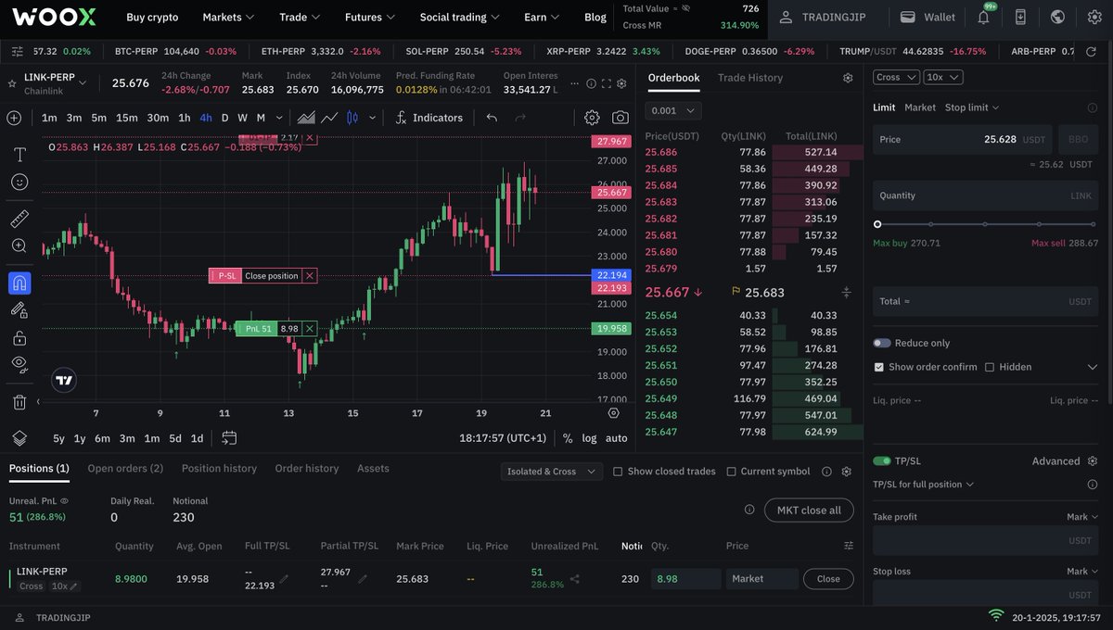This screenshot has height=630, width=1113.
Task: Expand the LINK-PERP symbol selector
Action: tap(83, 83)
